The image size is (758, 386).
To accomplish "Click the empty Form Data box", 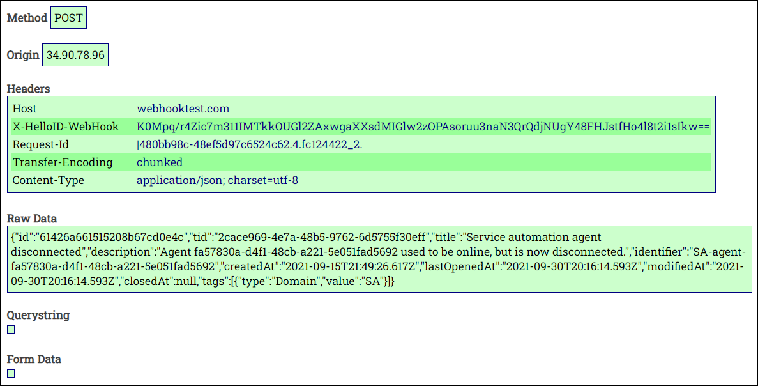I will click(x=11, y=373).
